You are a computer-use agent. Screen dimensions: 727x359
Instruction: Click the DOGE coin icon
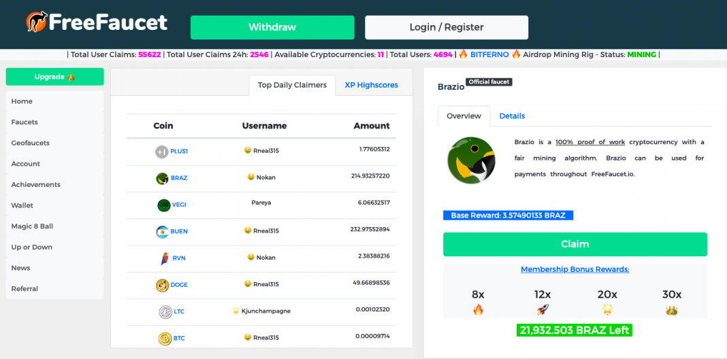tap(162, 285)
